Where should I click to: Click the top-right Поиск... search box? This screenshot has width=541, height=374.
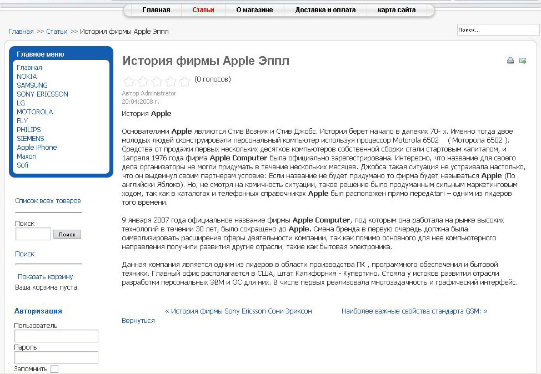click(x=498, y=30)
